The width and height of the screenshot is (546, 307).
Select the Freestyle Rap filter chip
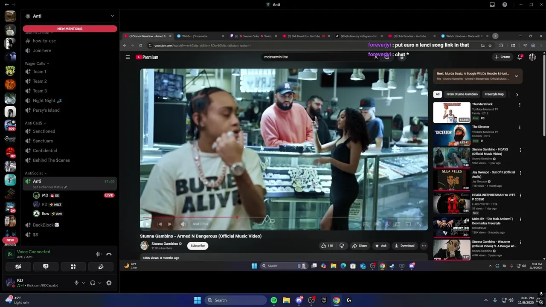point(494,94)
